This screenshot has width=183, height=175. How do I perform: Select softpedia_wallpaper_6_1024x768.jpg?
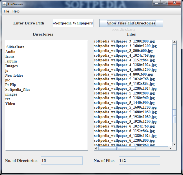pos(124,126)
